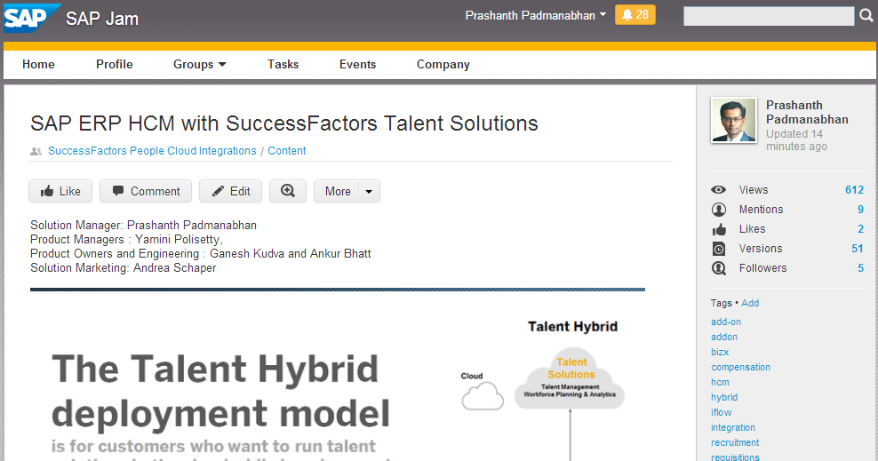The width and height of the screenshot is (878, 461).
Task: Open the Tasks tab
Action: click(x=283, y=64)
